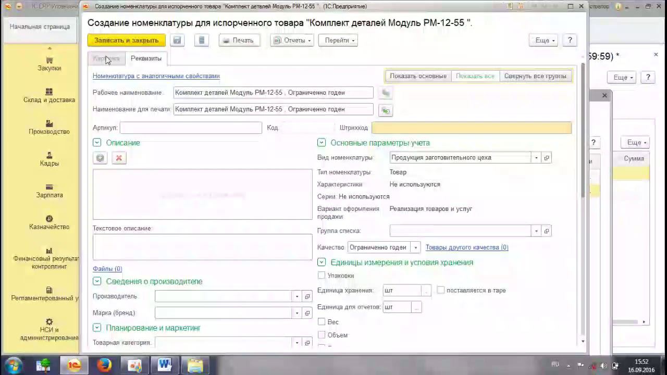667x375 pixels.
Task: Open Производитель item form icon
Action: [307, 296]
